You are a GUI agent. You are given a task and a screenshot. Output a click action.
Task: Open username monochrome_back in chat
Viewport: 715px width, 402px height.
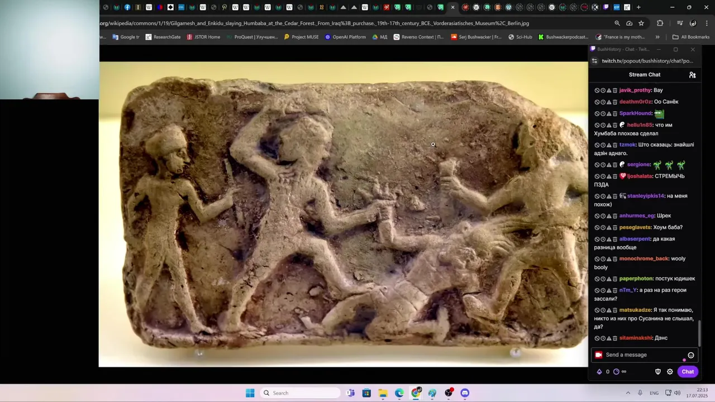644,259
